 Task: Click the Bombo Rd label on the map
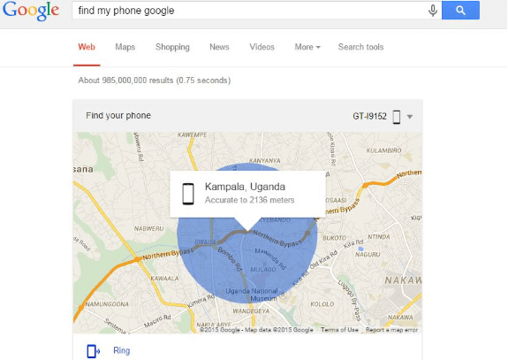point(230,259)
